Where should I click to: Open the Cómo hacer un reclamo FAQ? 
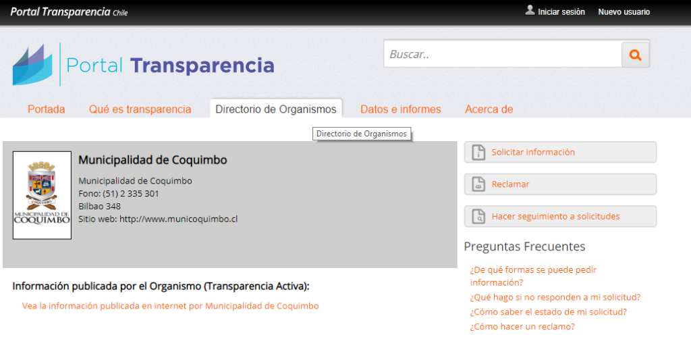[x=522, y=327]
